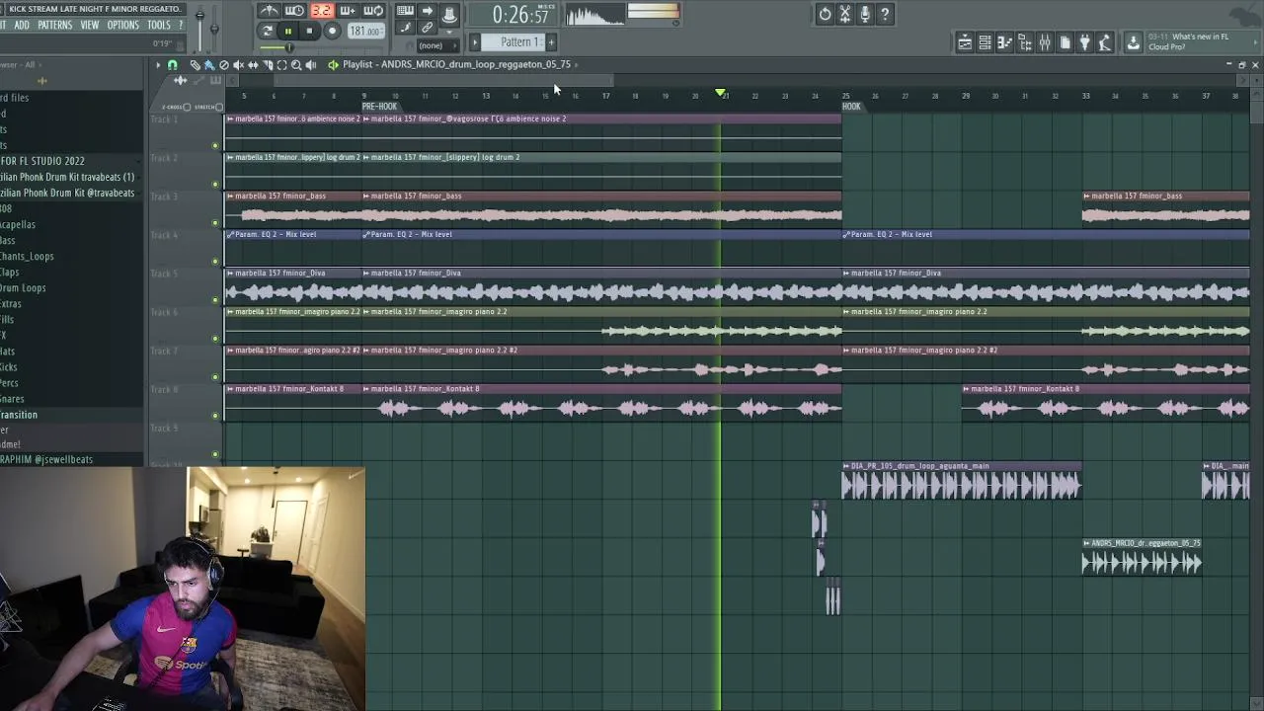Open the piano roll icon
The height and width of the screenshot is (711, 1264).
click(x=1004, y=42)
